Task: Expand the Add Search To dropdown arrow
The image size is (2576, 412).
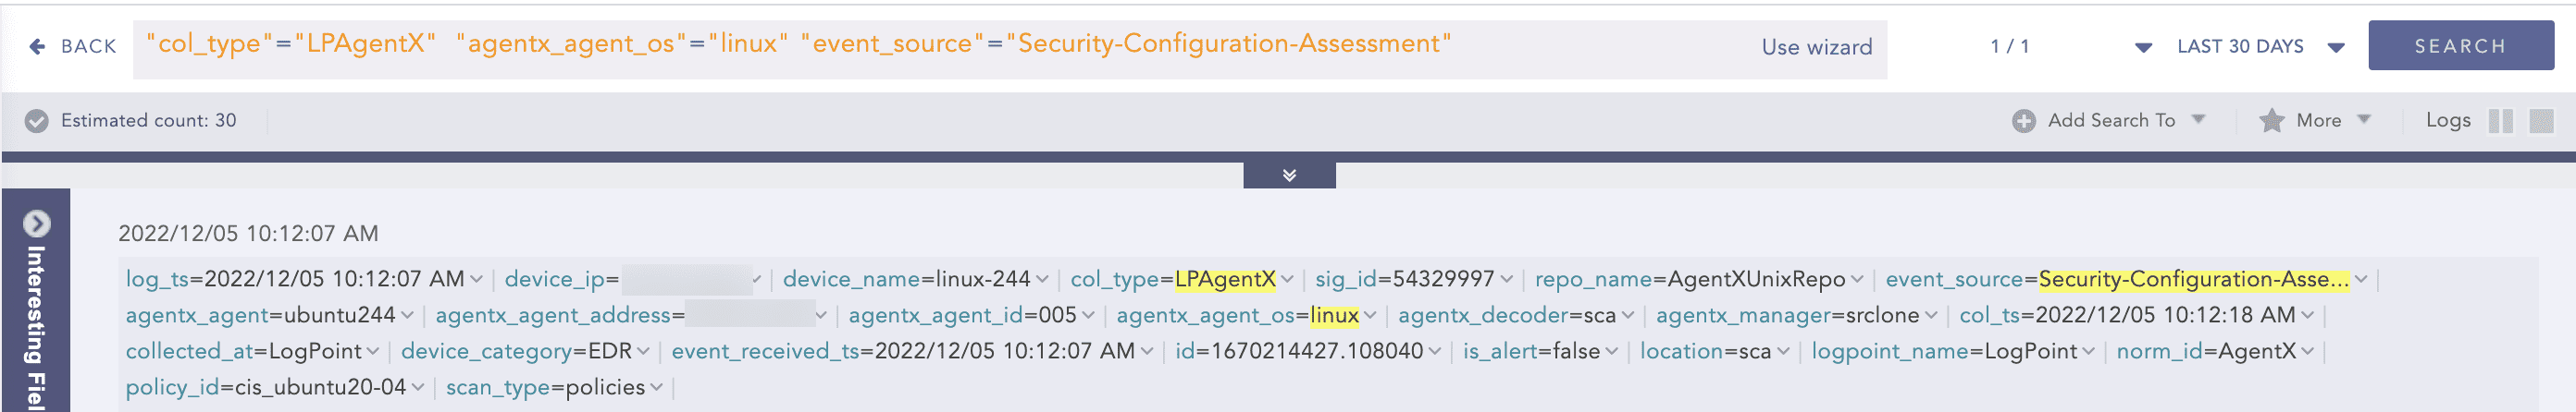Action: [2198, 120]
